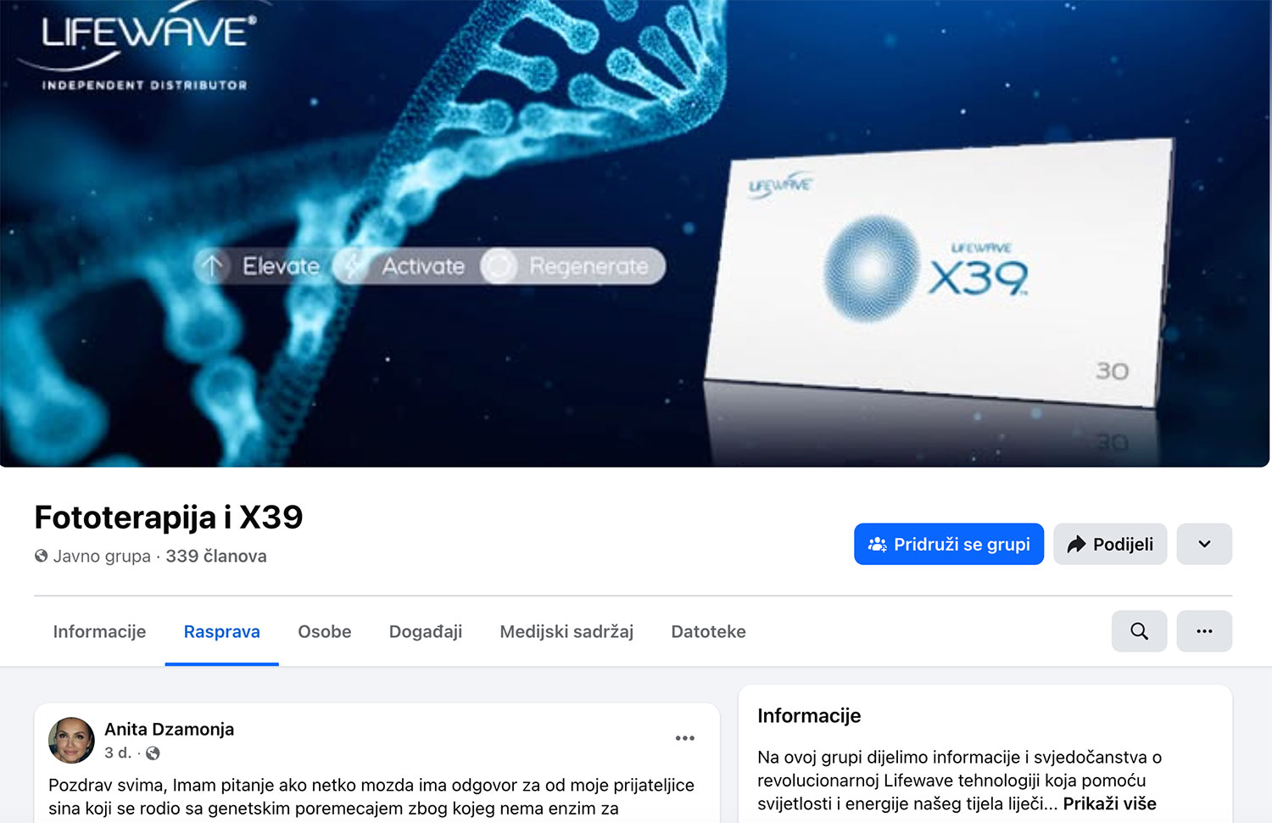Click the 339 članova member count

tap(216, 557)
